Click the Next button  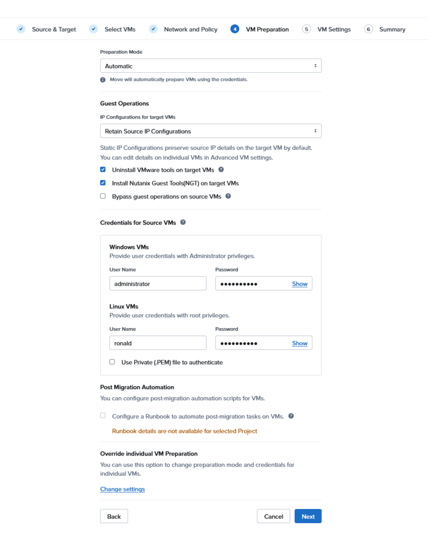[308, 516]
